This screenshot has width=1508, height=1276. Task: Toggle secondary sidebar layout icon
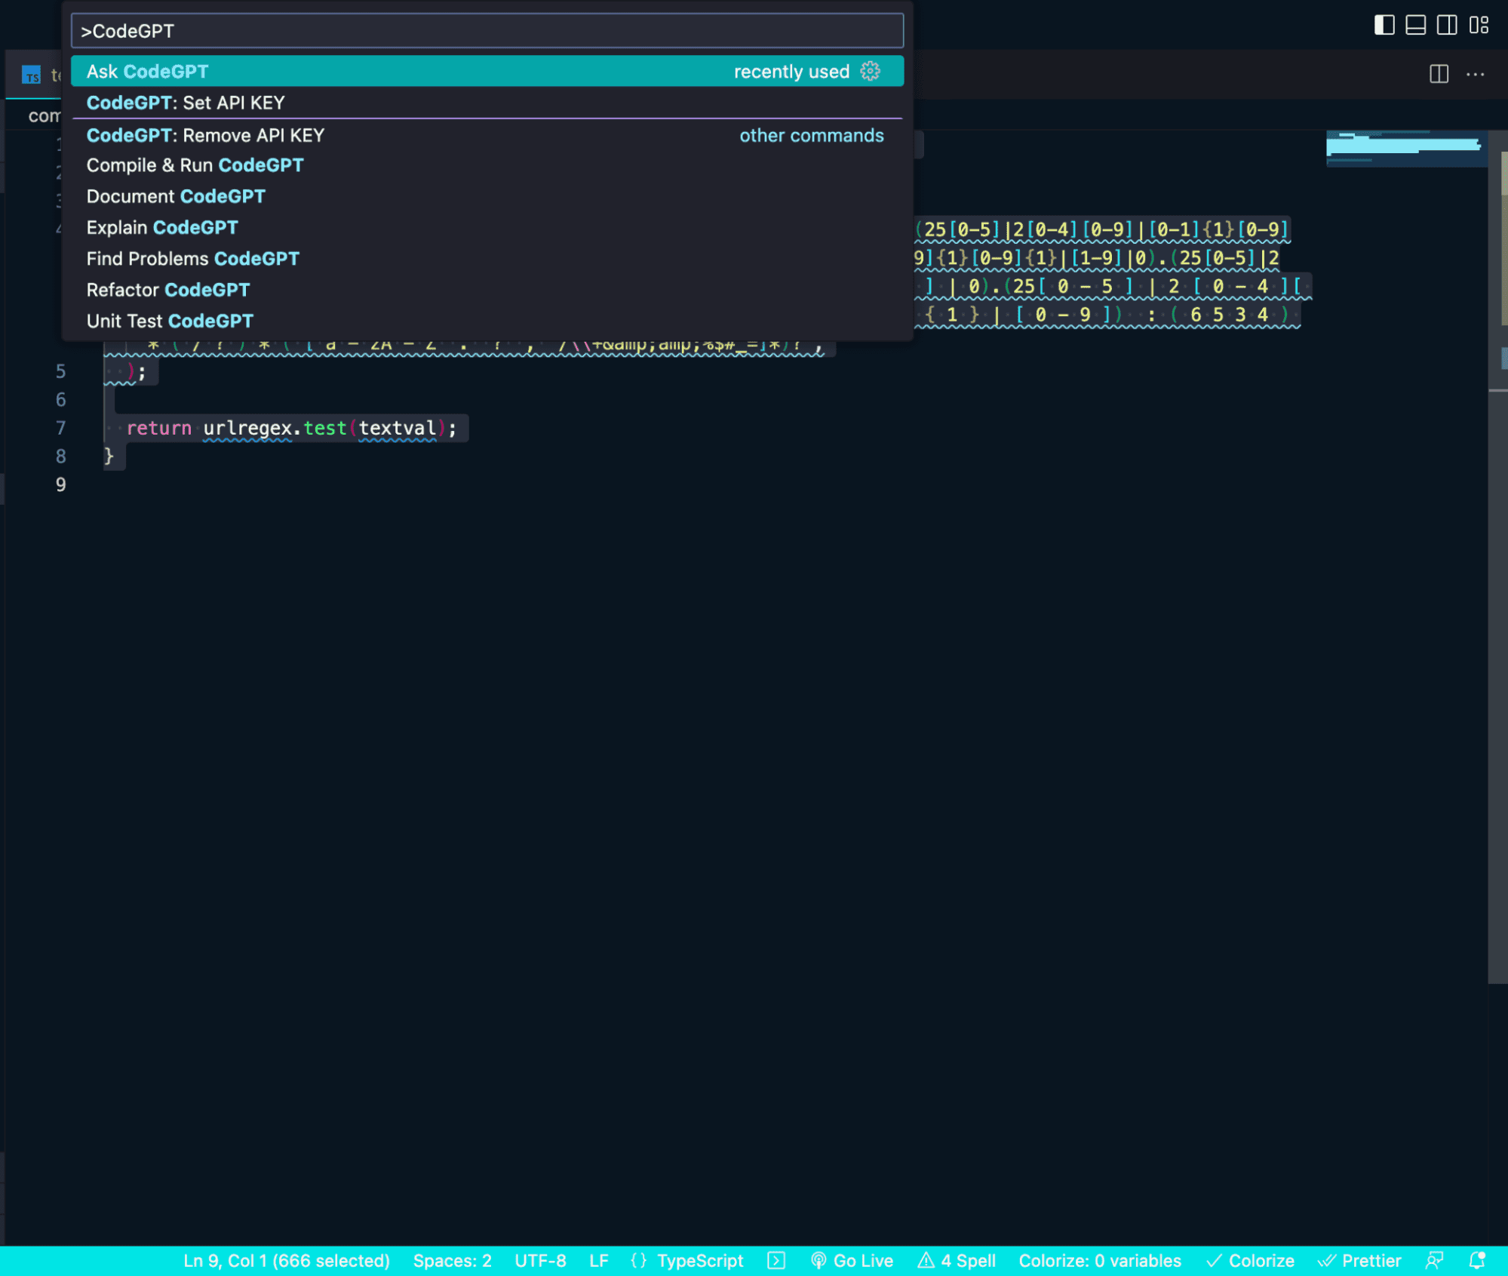tap(1446, 25)
